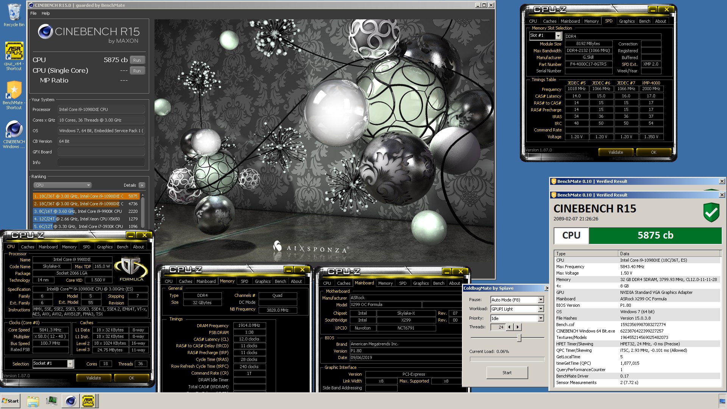727x409 pixels.
Task: Open the Workload GPUPI Light dropdown
Action: 541,309
